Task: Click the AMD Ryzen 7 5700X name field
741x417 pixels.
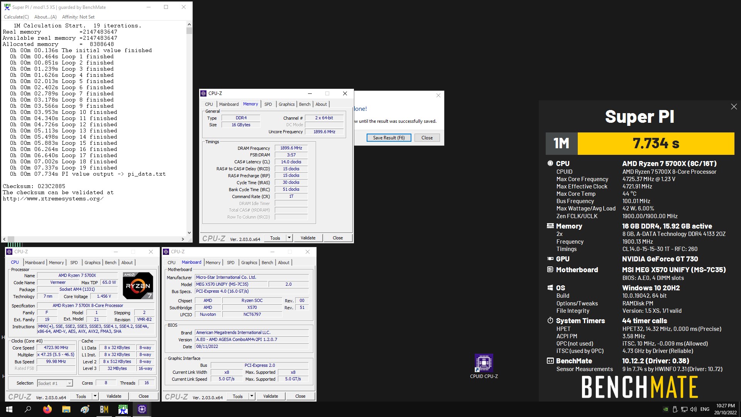Action: click(x=77, y=275)
